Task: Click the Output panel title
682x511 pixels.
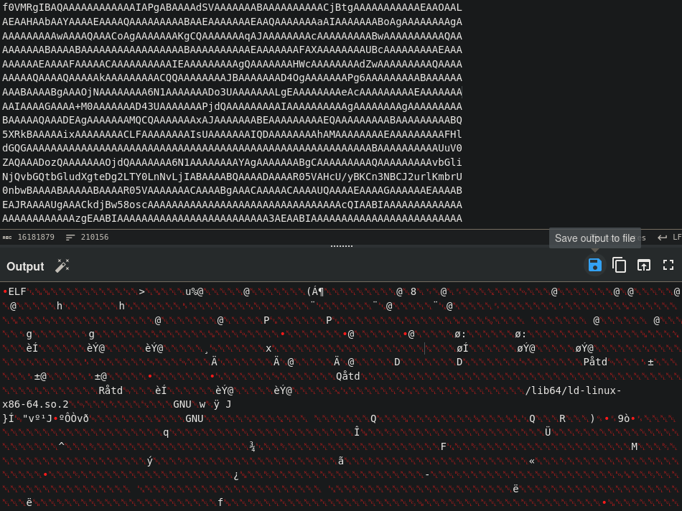Action: tap(25, 266)
